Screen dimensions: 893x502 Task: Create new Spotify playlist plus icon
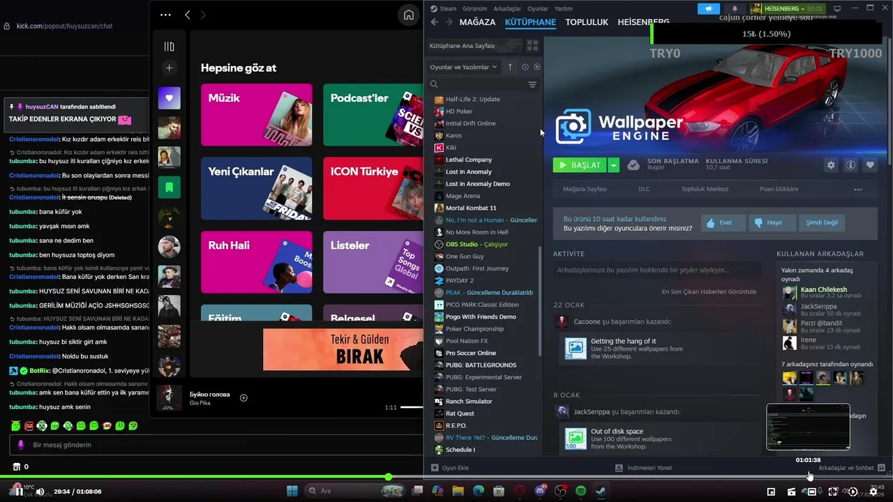[x=169, y=68]
